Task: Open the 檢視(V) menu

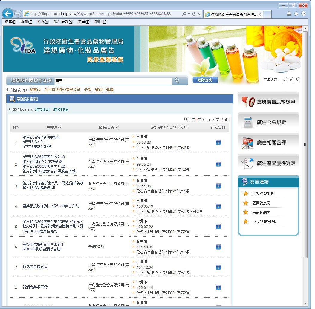Action: coord(43,22)
